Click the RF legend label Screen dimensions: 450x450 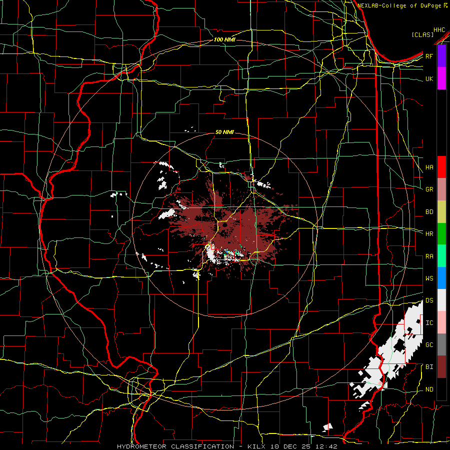429,56
